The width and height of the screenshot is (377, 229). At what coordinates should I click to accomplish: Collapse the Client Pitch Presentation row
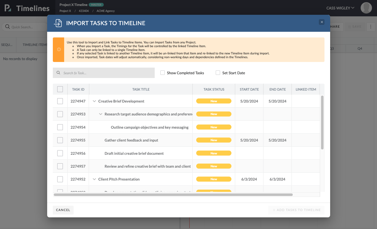pos(94,179)
